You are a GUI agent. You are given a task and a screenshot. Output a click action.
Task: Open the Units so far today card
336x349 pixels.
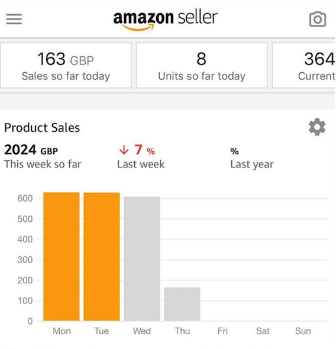click(202, 66)
